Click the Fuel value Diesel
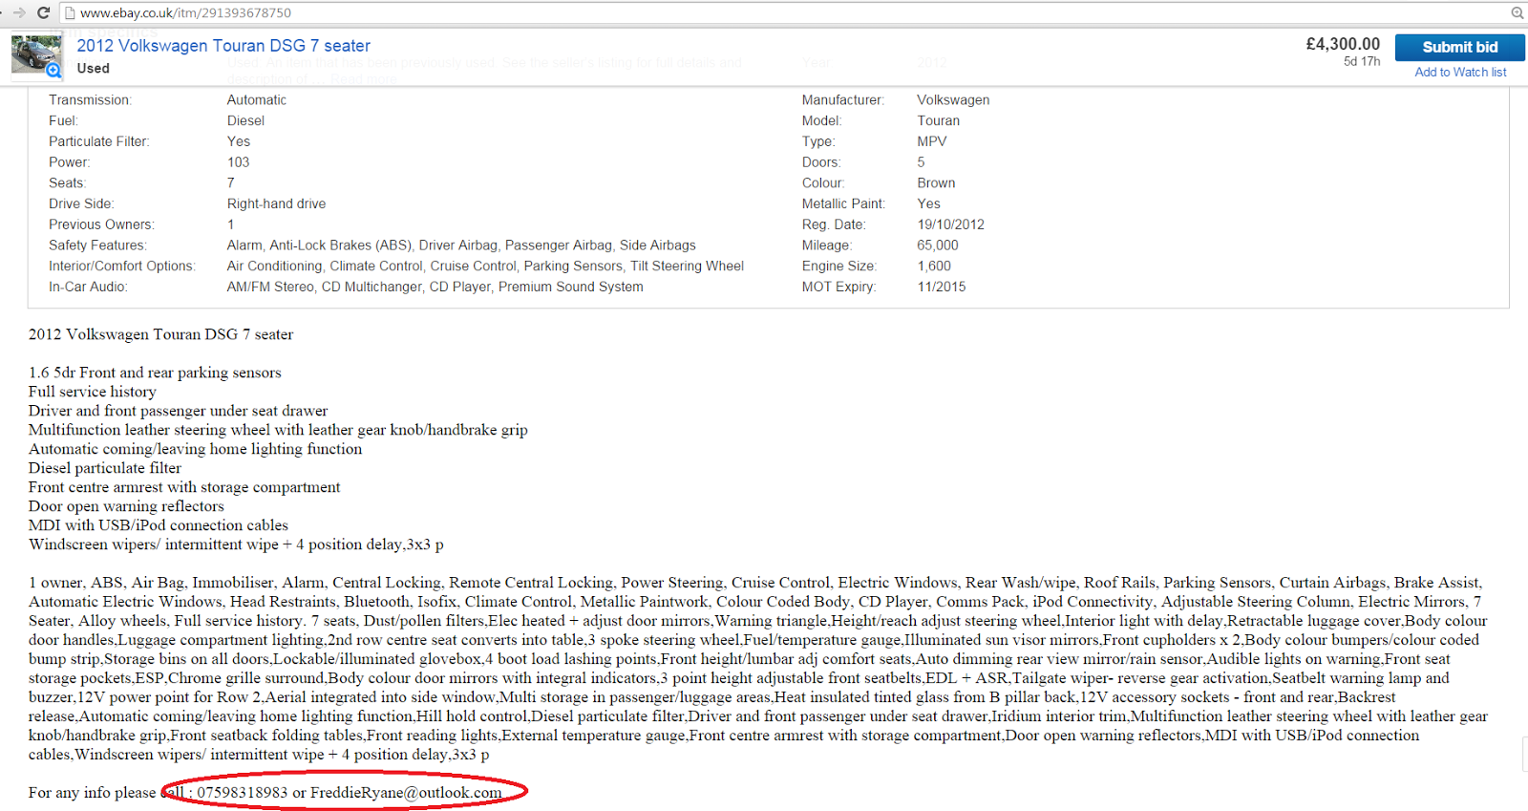The height and width of the screenshot is (811, 1528). [245, 120]
